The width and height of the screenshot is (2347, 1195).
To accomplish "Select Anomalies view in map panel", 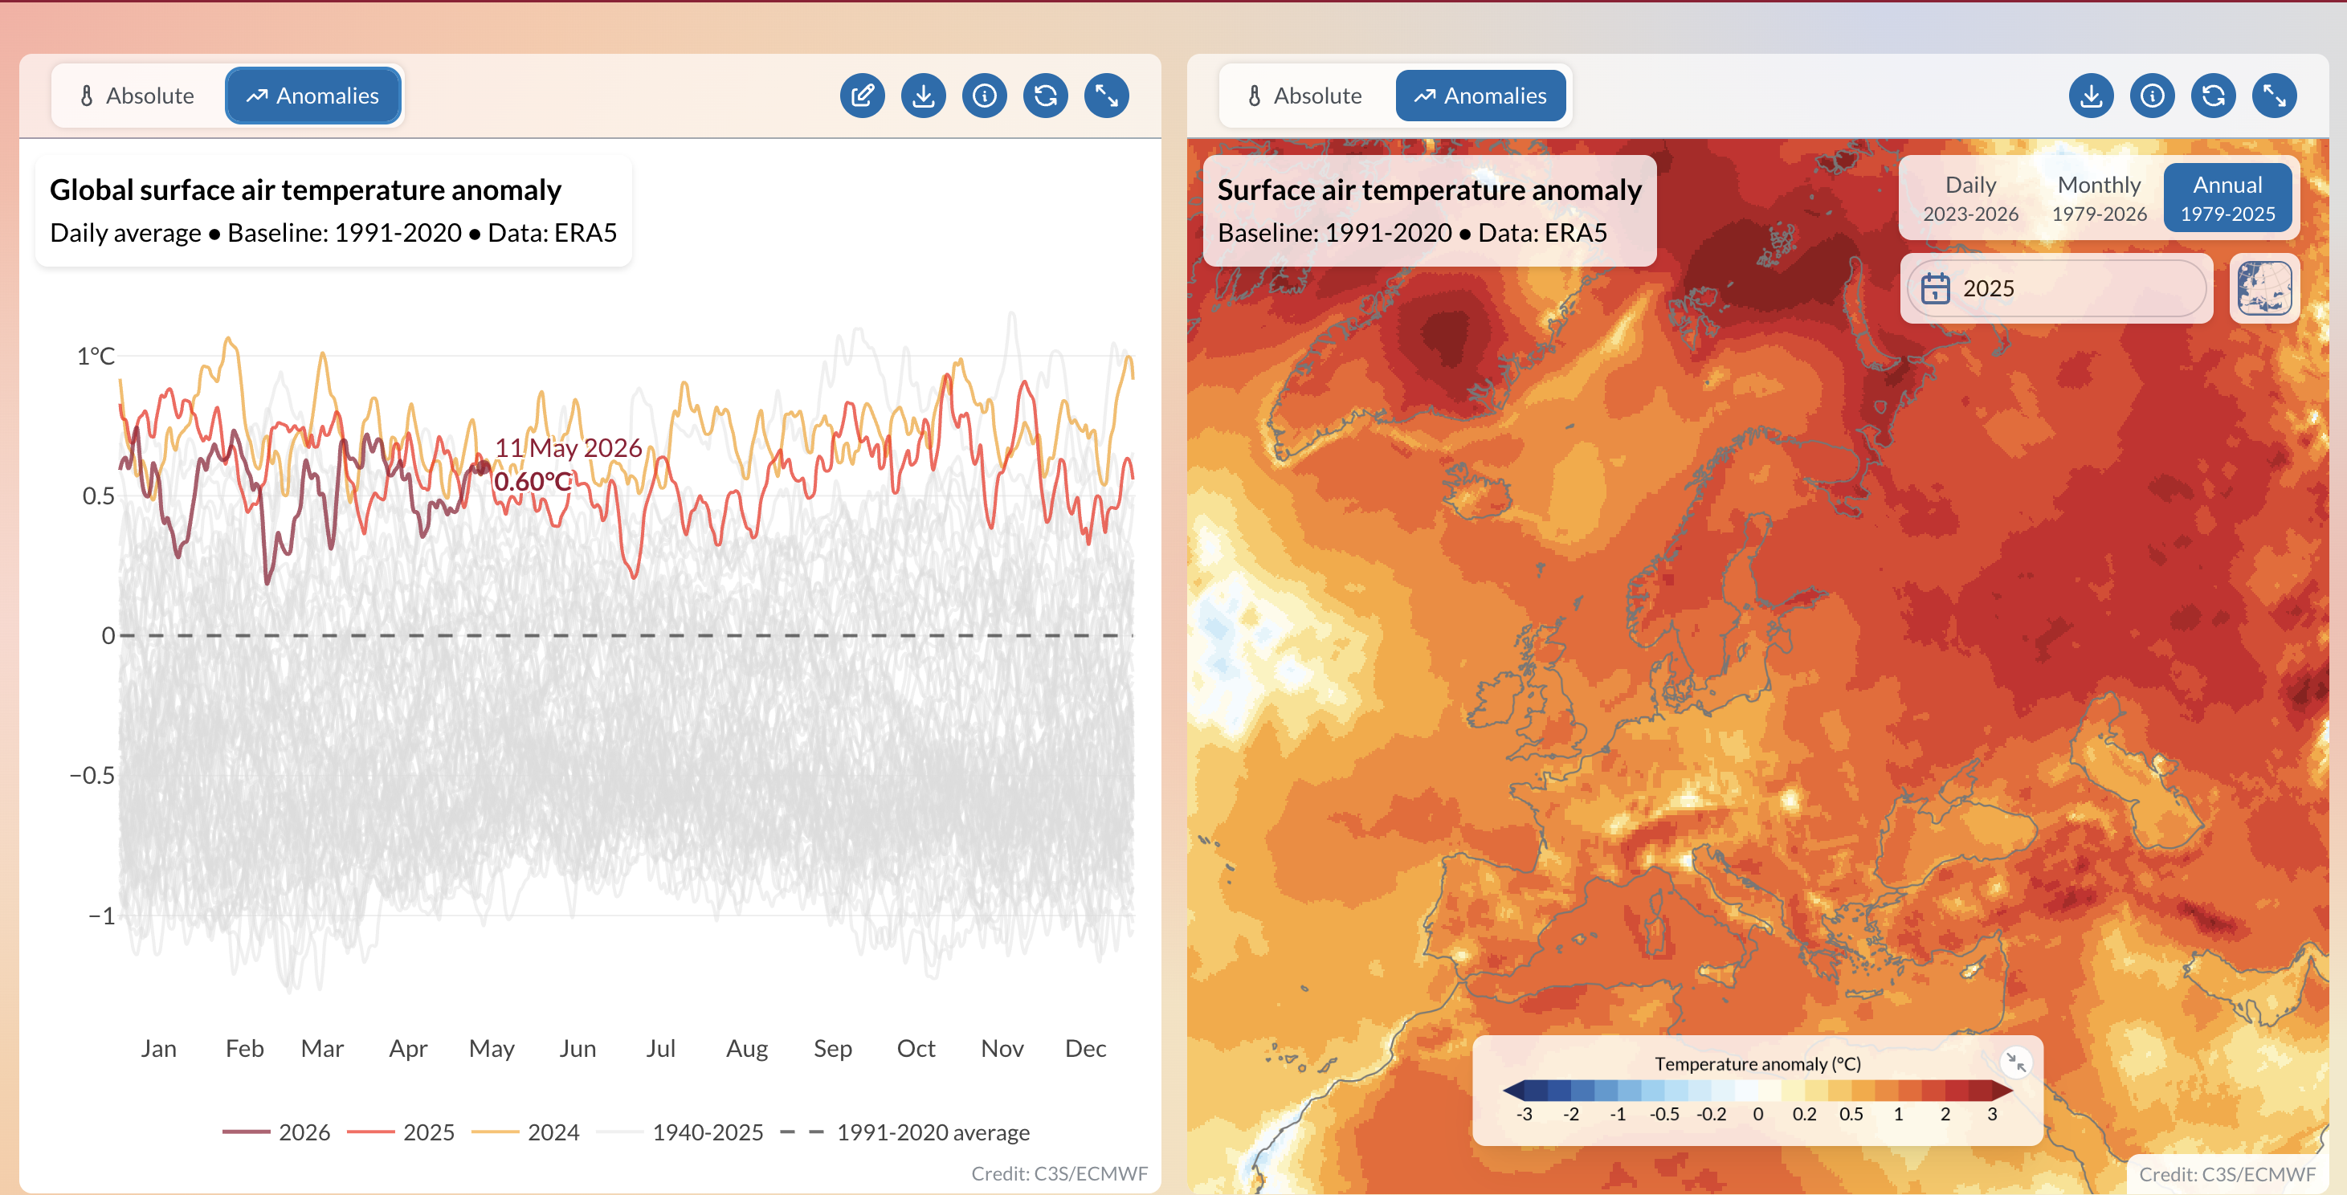I will [1480, 96].
